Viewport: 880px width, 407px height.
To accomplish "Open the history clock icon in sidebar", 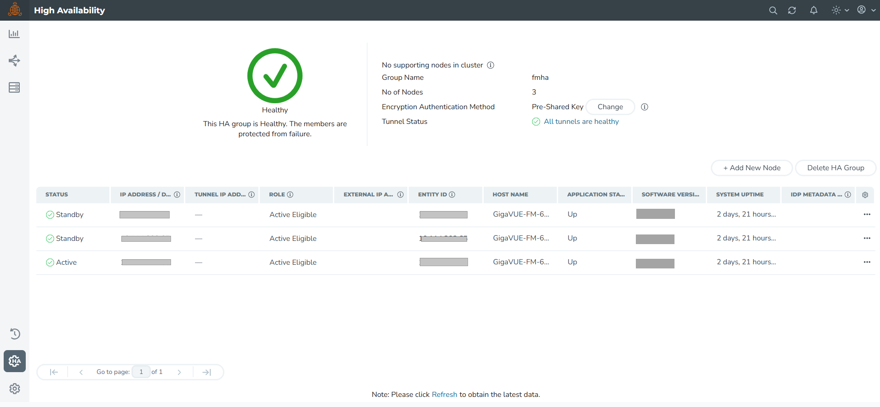I will [x=15, y=334].
